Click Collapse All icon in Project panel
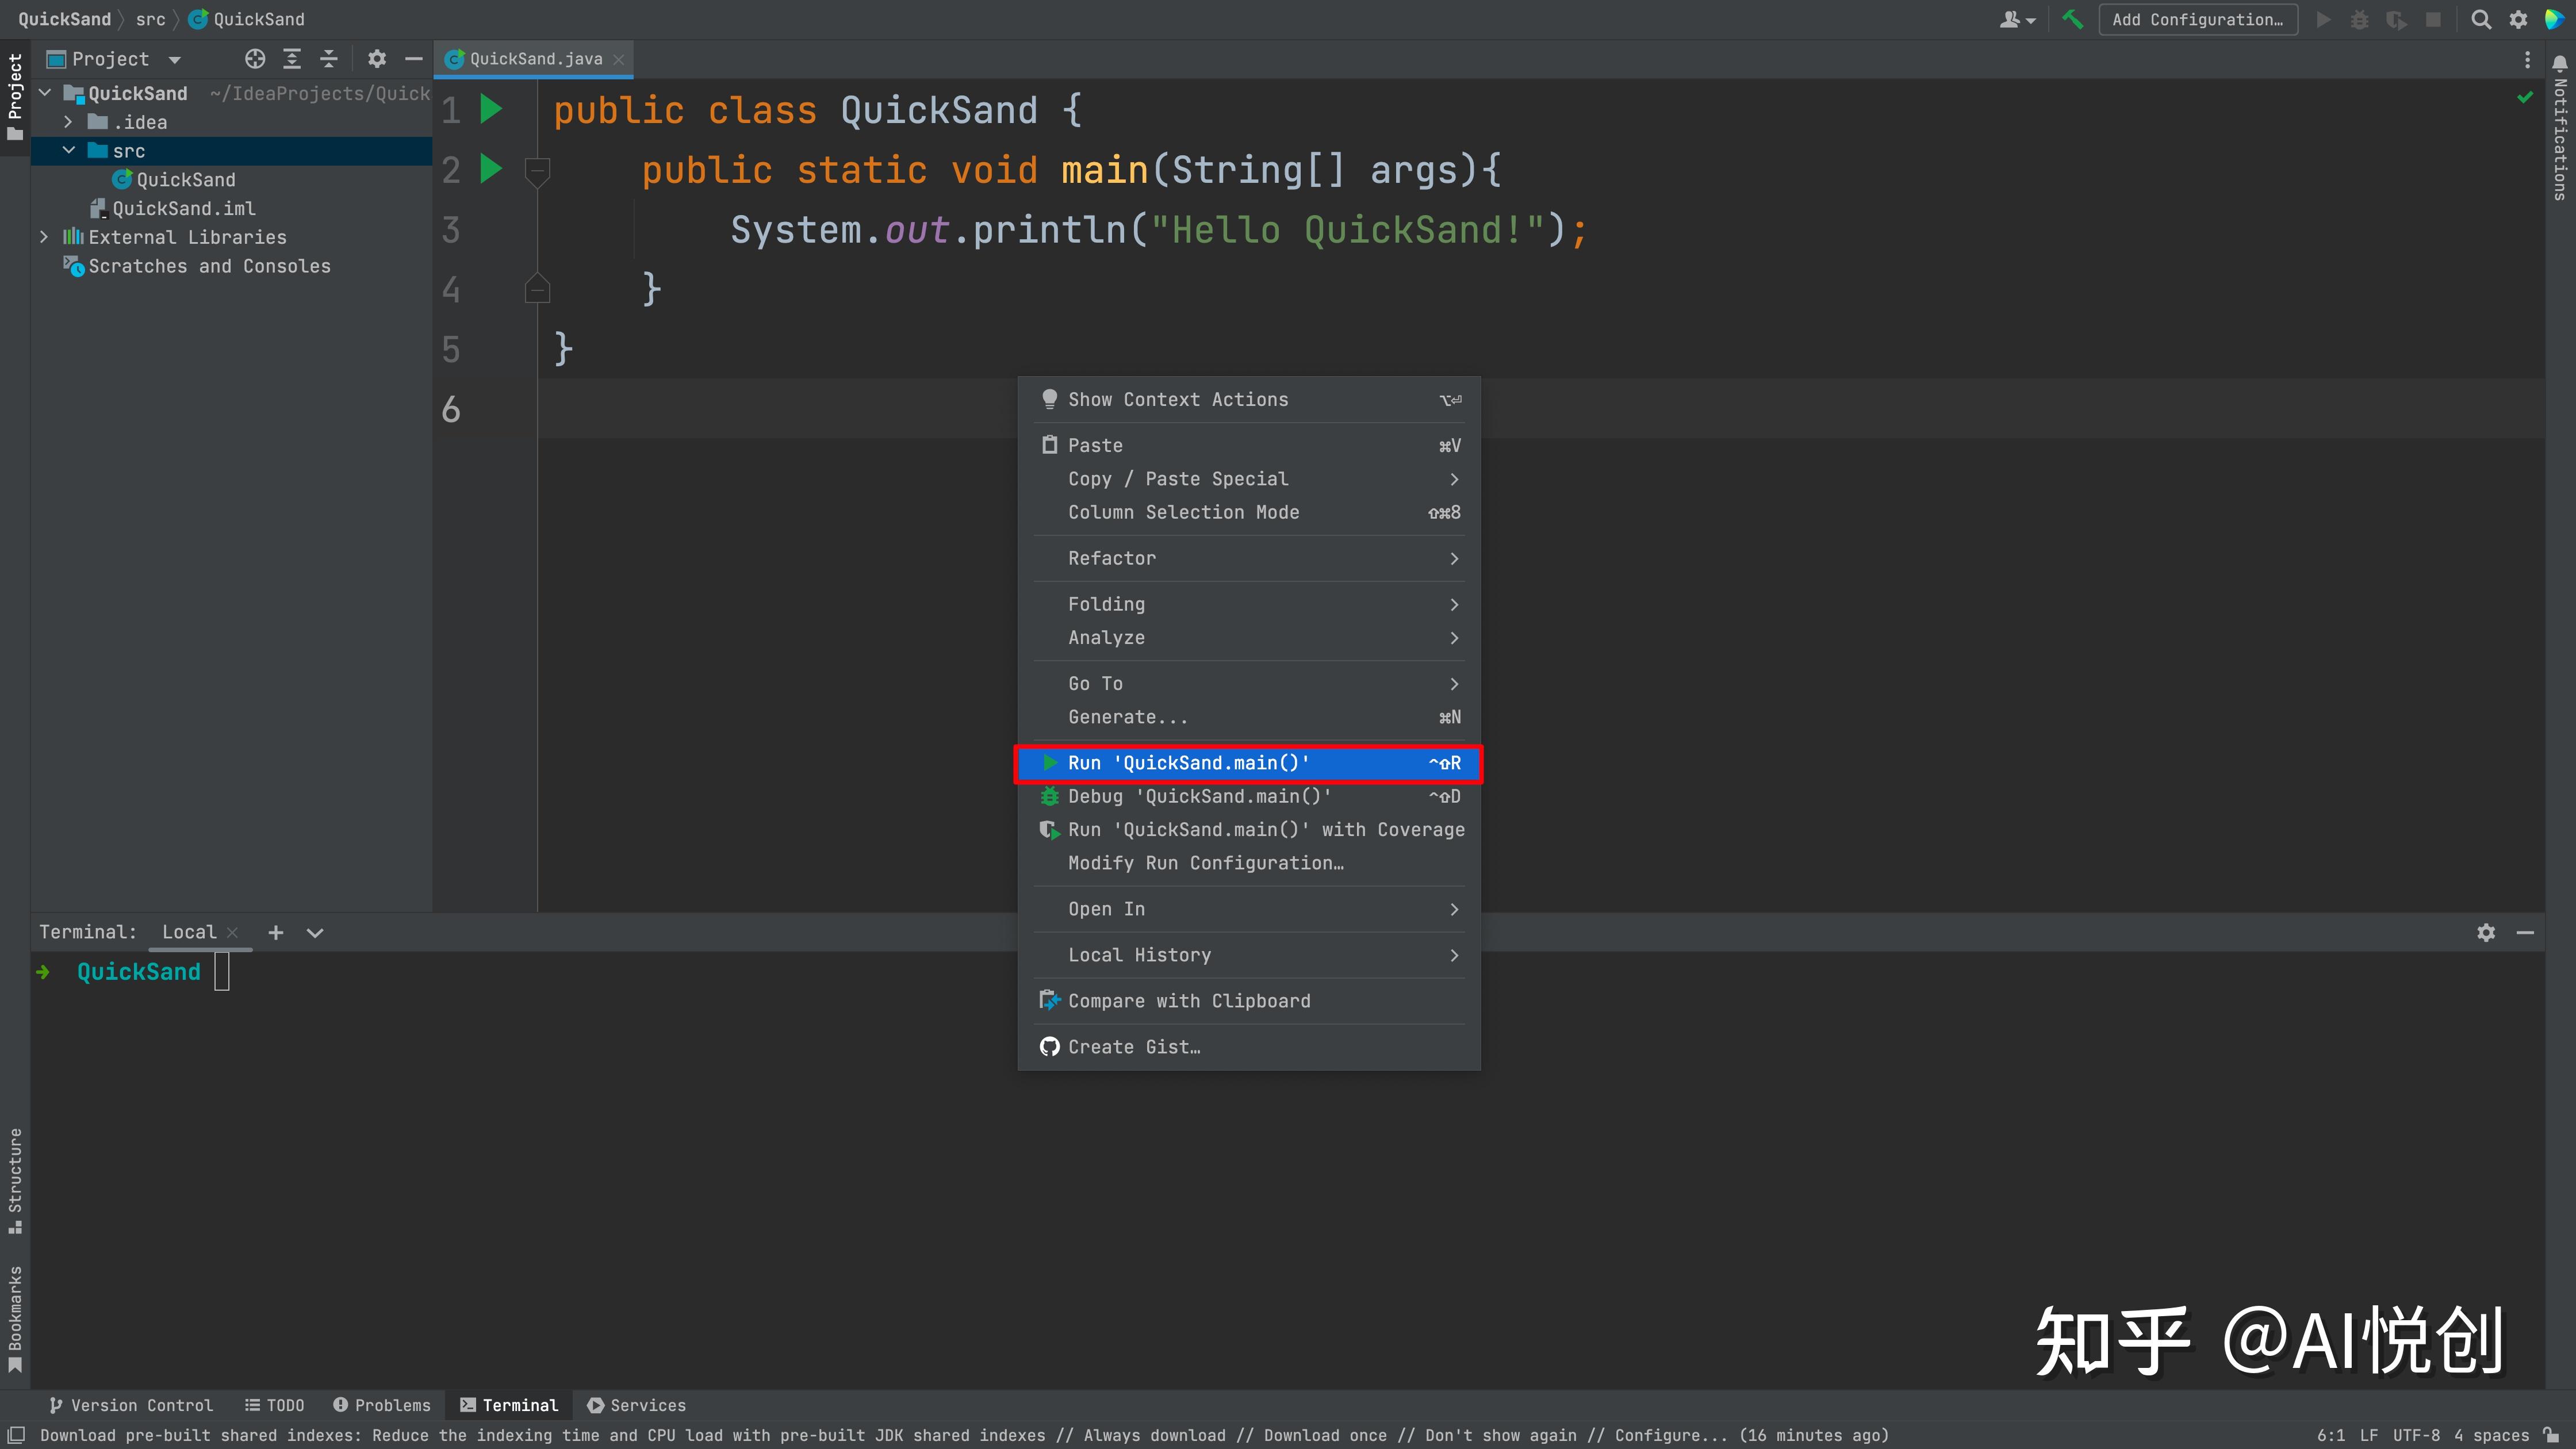This screenshot has width=2576, height=1449. coord(328,59)
